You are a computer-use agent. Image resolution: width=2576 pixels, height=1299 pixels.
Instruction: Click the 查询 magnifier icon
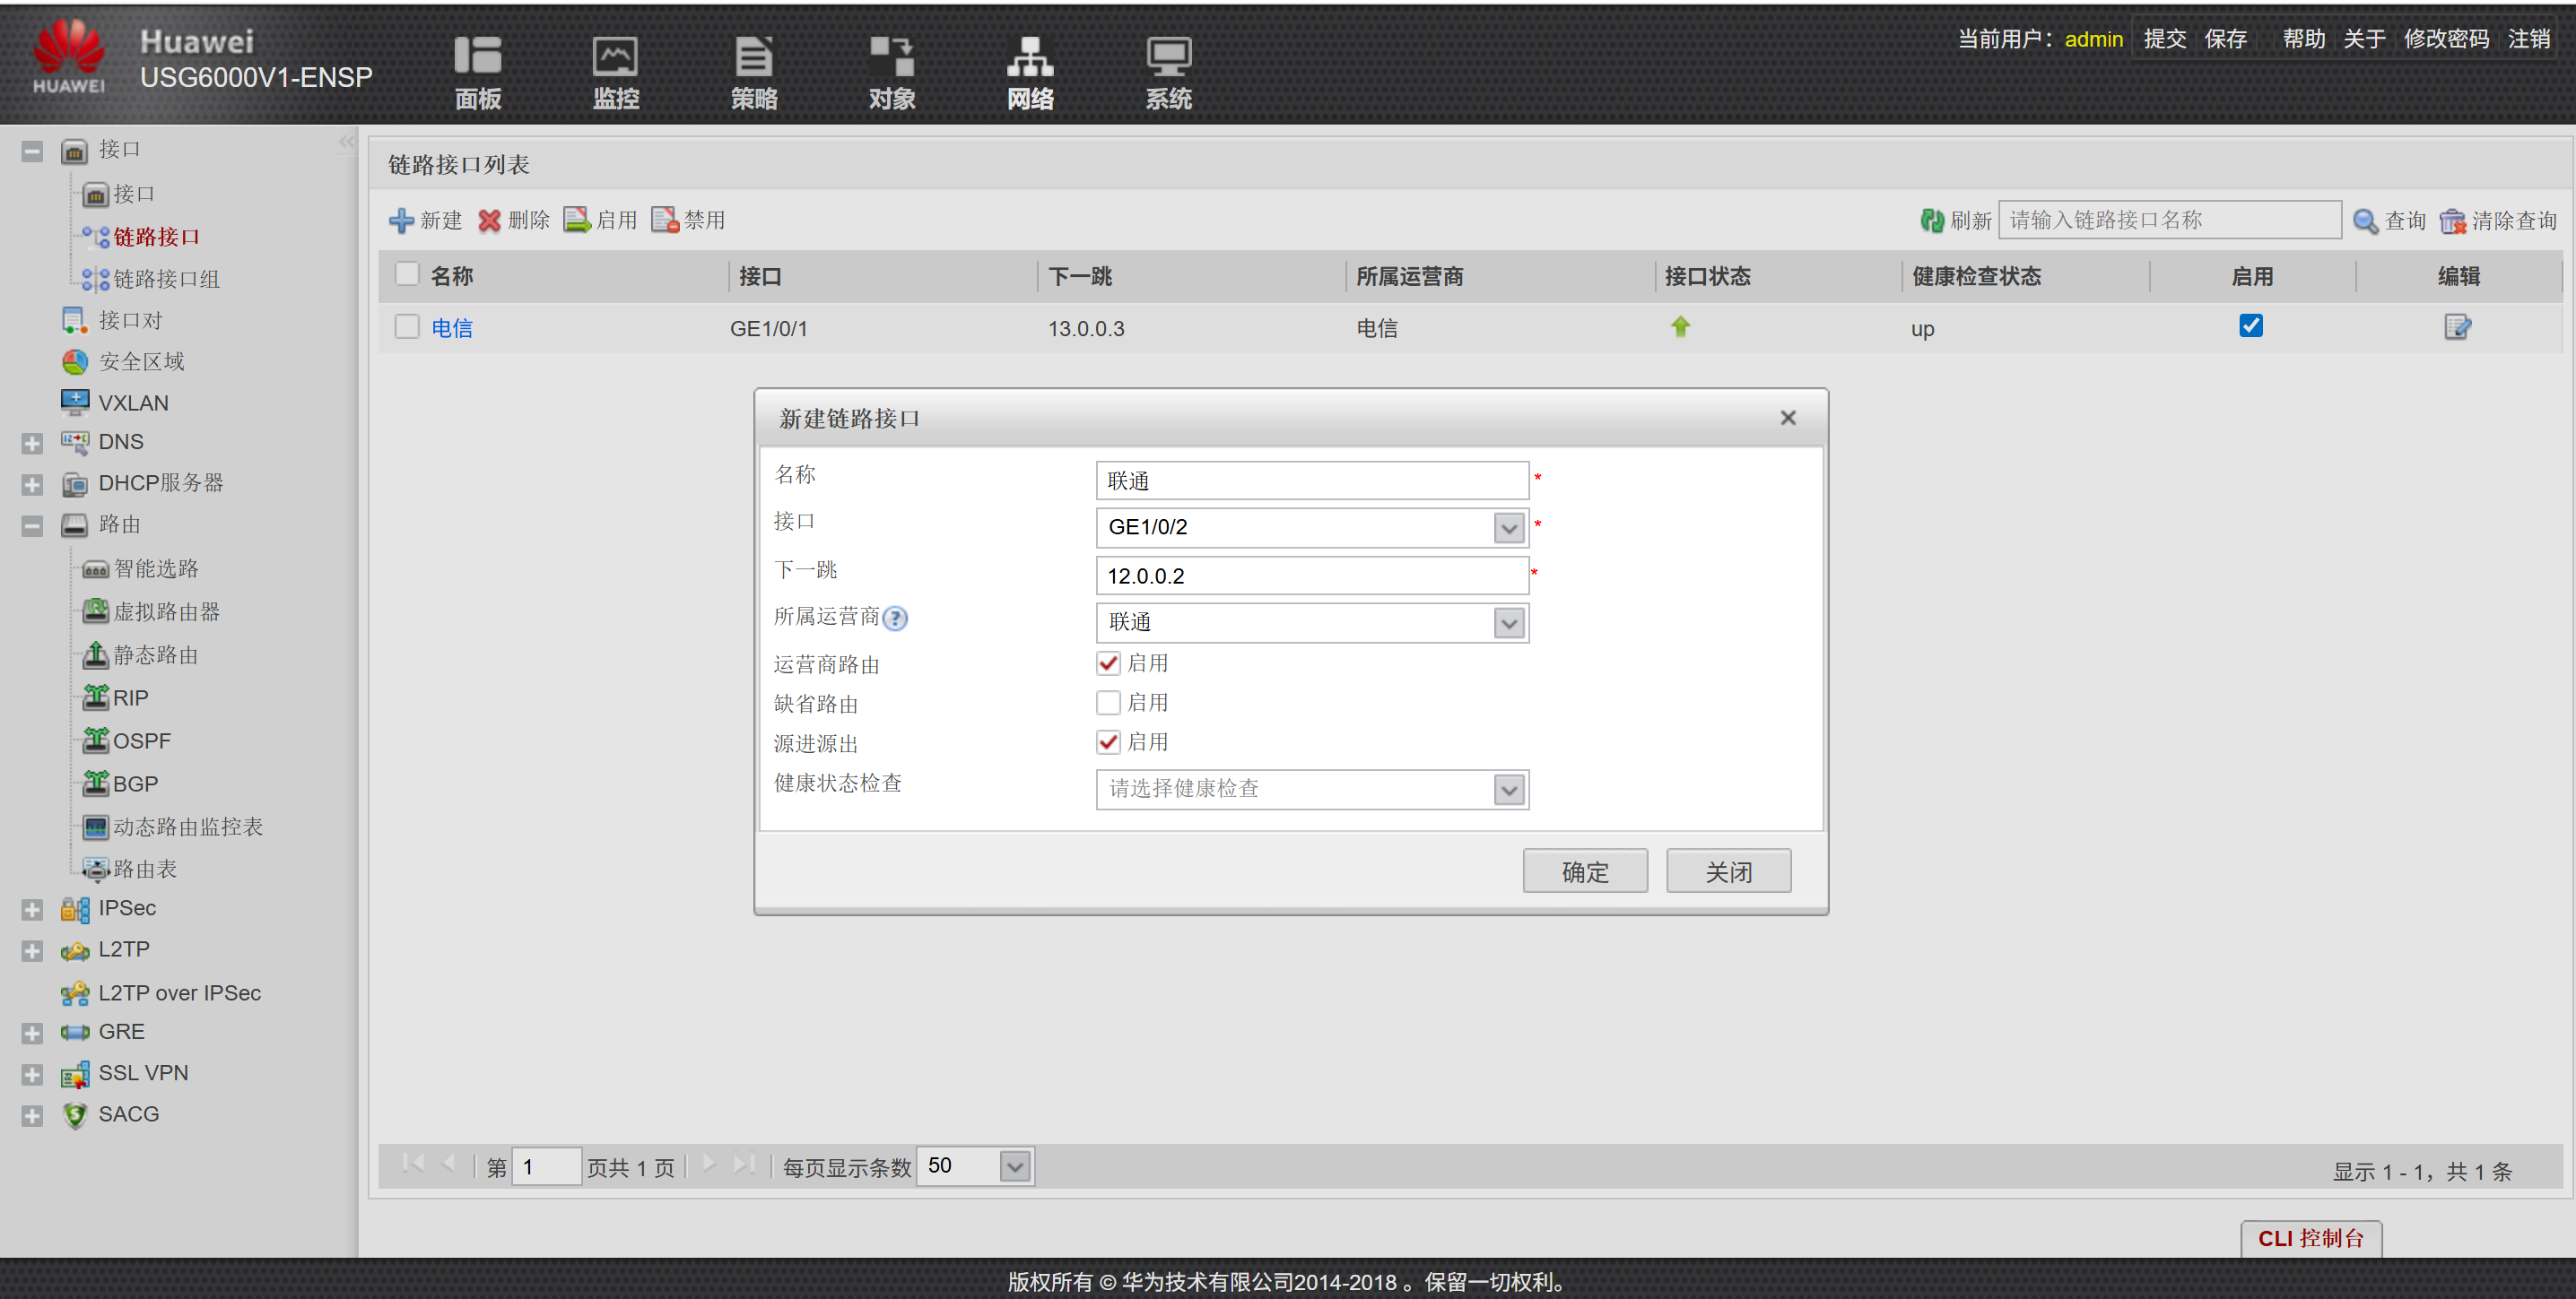(2365, 221)
